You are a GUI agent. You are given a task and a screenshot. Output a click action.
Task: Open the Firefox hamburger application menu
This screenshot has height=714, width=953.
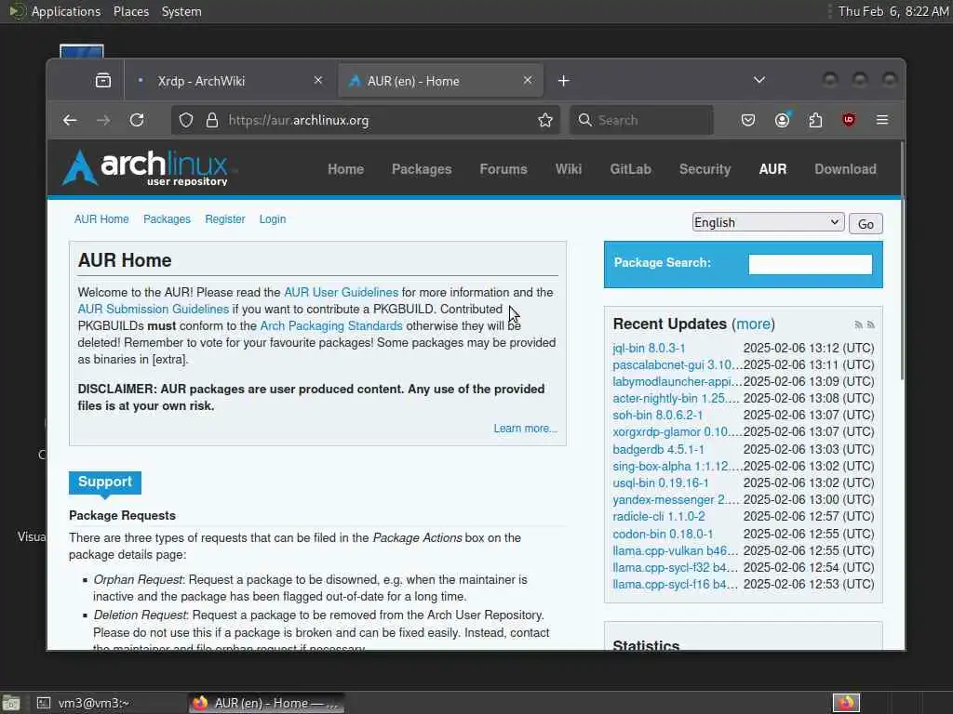pyautogui.click(x=882, y=120)
